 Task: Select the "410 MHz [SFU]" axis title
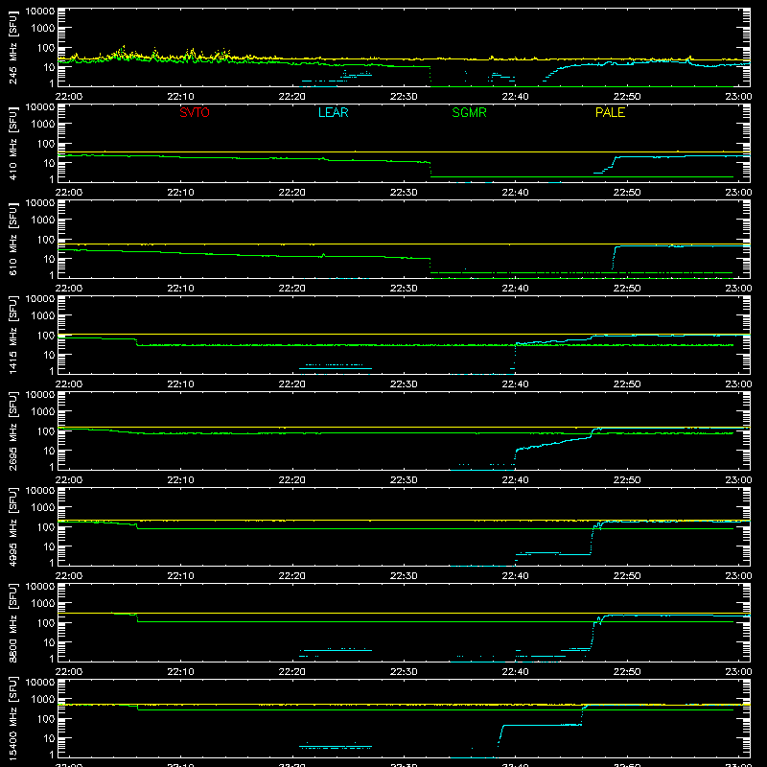click(12, 143)
